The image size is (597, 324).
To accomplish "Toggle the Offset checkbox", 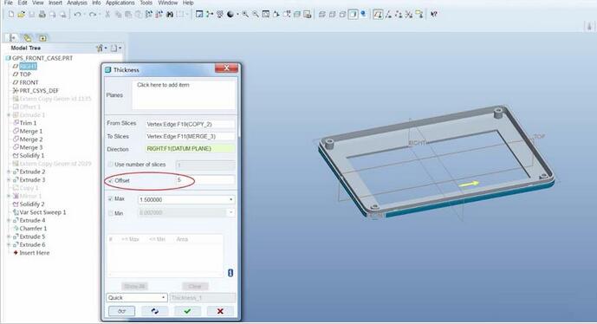I will tap(110, 180).
